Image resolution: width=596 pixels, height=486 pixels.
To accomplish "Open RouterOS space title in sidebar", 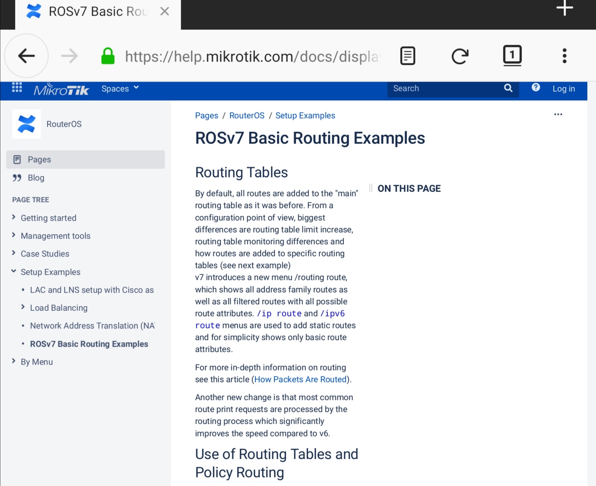I will coord(64,124).
